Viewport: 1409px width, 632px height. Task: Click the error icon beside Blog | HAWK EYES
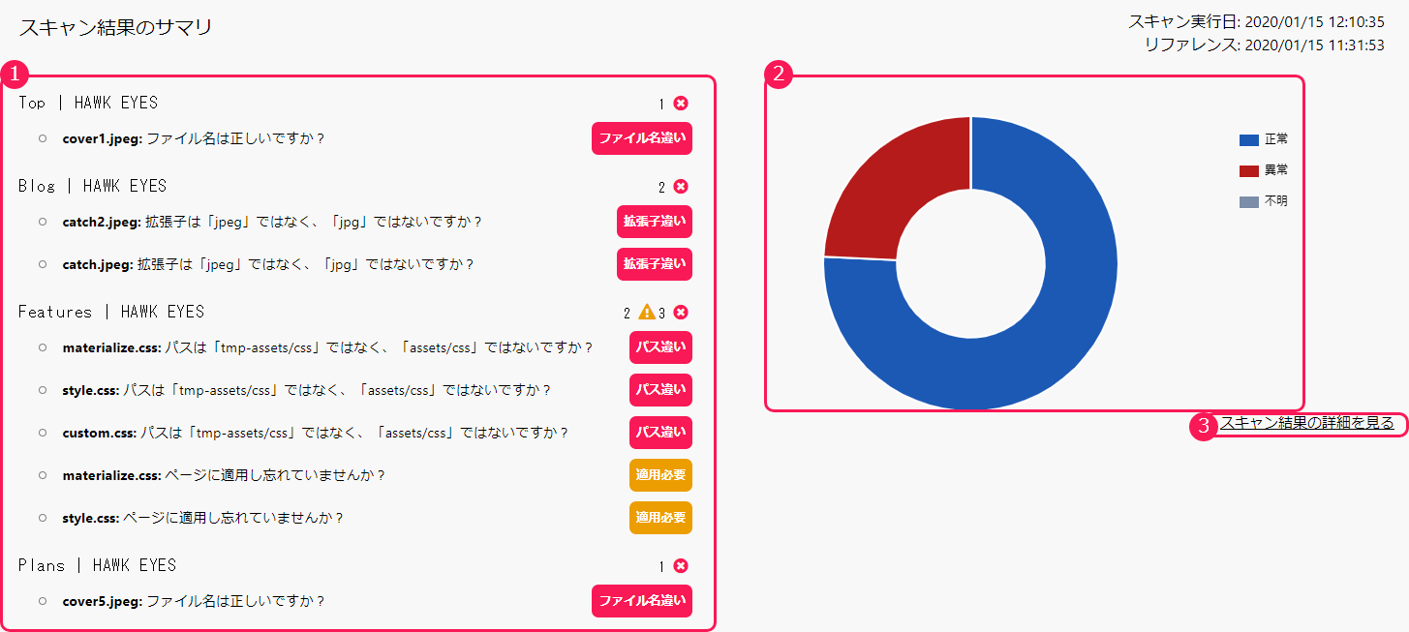[681, 187]
